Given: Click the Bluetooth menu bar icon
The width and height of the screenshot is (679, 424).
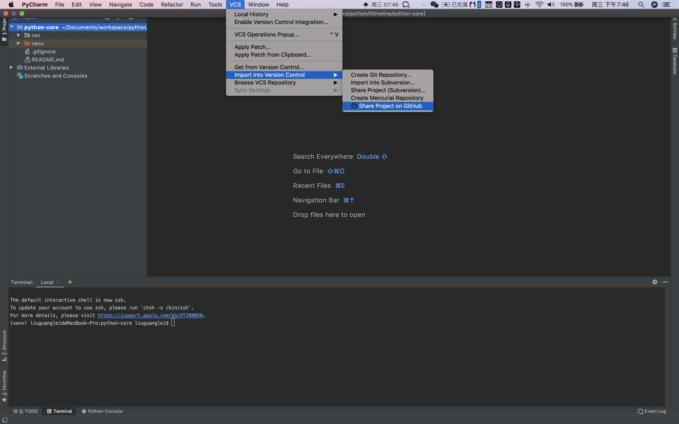Looking at the screenshot, I should point(527,4).
